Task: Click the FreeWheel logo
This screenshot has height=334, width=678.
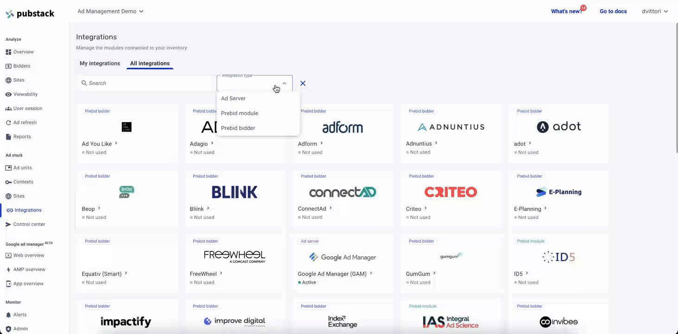Action: 235,257
